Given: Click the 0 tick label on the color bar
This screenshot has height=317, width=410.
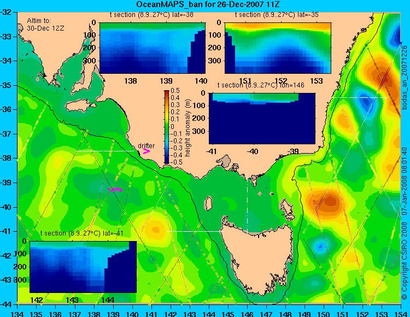Looking at the screenshot, I should pyautogui.click(x=172, y=126).
